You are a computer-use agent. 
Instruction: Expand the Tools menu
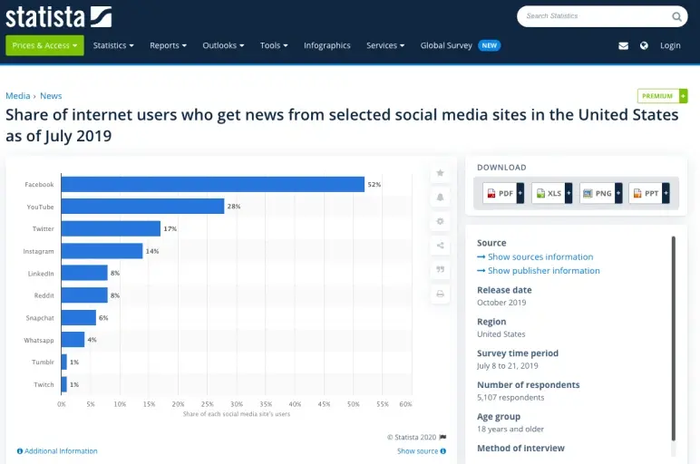tap(274, 45)
